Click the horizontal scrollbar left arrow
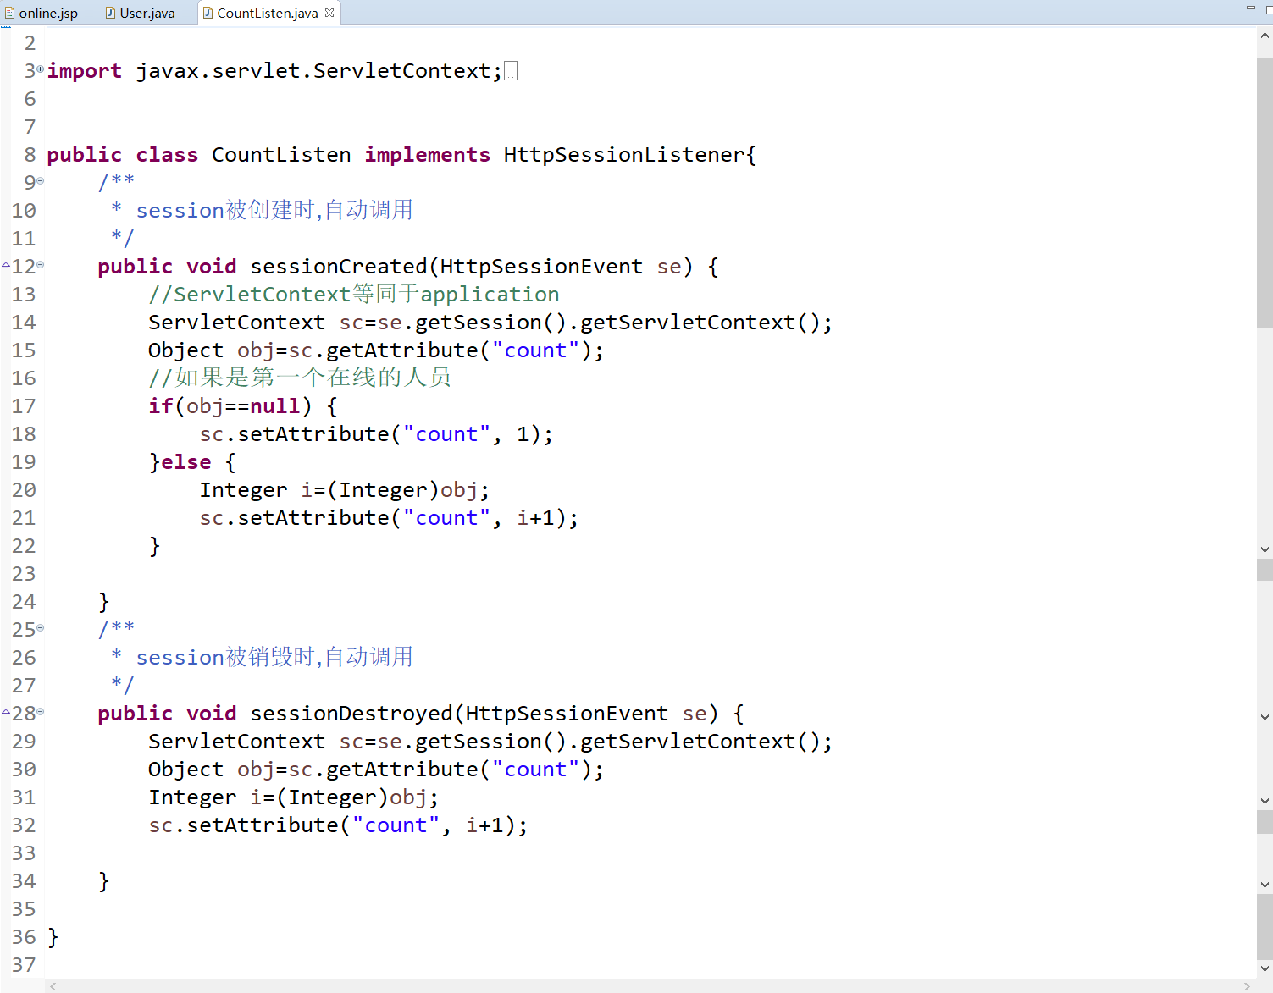 coord(53,986)
